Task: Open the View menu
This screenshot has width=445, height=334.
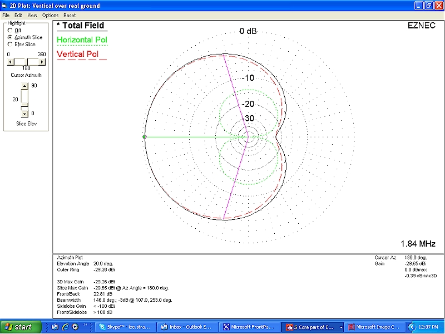Action: coord(33,15)
